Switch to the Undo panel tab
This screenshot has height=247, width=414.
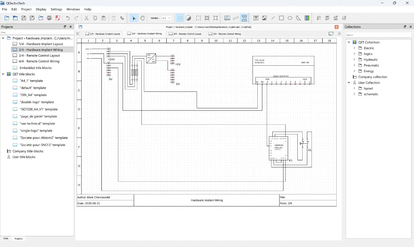pos(6,238)
